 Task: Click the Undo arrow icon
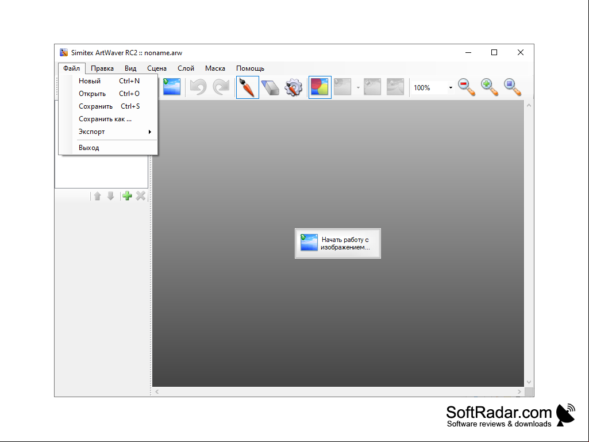198,87
